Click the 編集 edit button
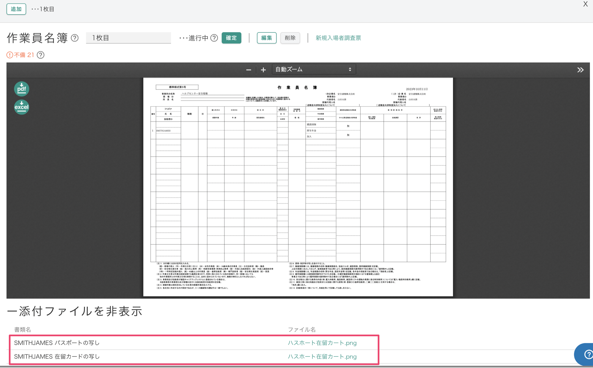 (267, 38)
